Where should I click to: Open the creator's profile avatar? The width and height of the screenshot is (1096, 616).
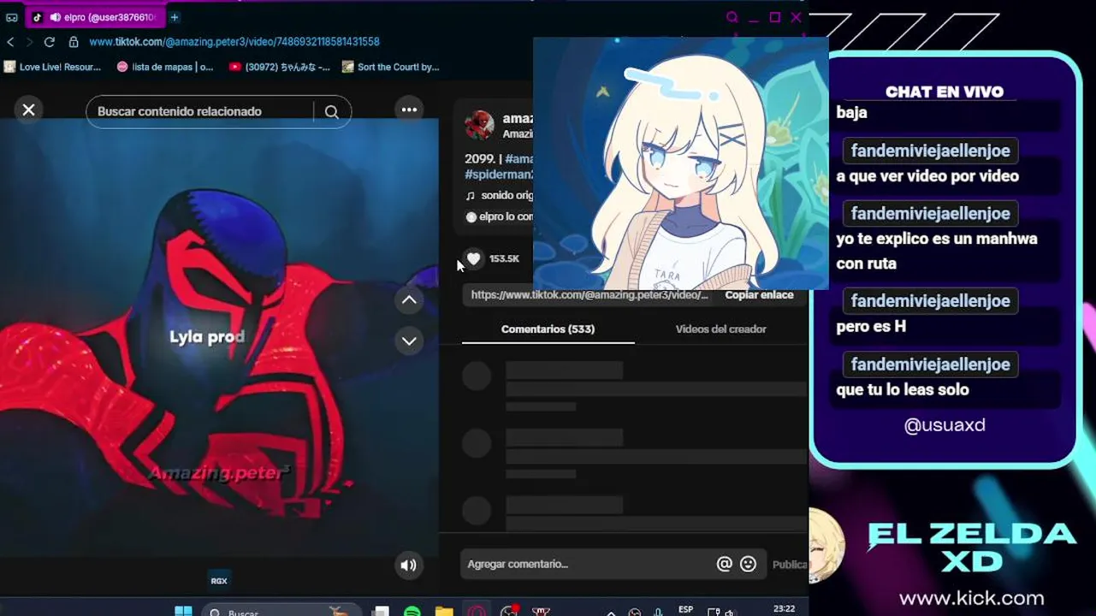pyautogui.click(x=479, y=125)
